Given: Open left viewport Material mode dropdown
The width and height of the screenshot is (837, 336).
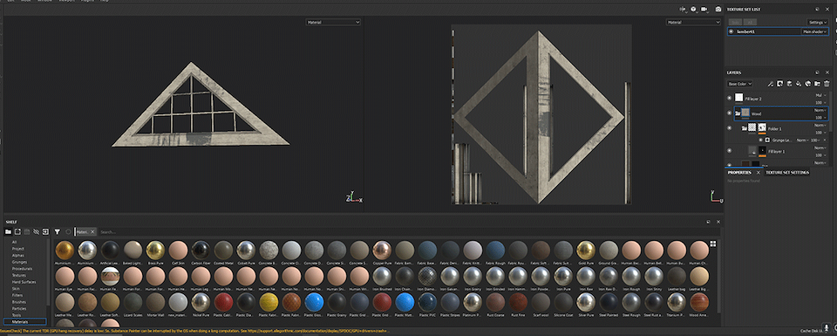Looking at the screenshot, I should tap(334, 23).
